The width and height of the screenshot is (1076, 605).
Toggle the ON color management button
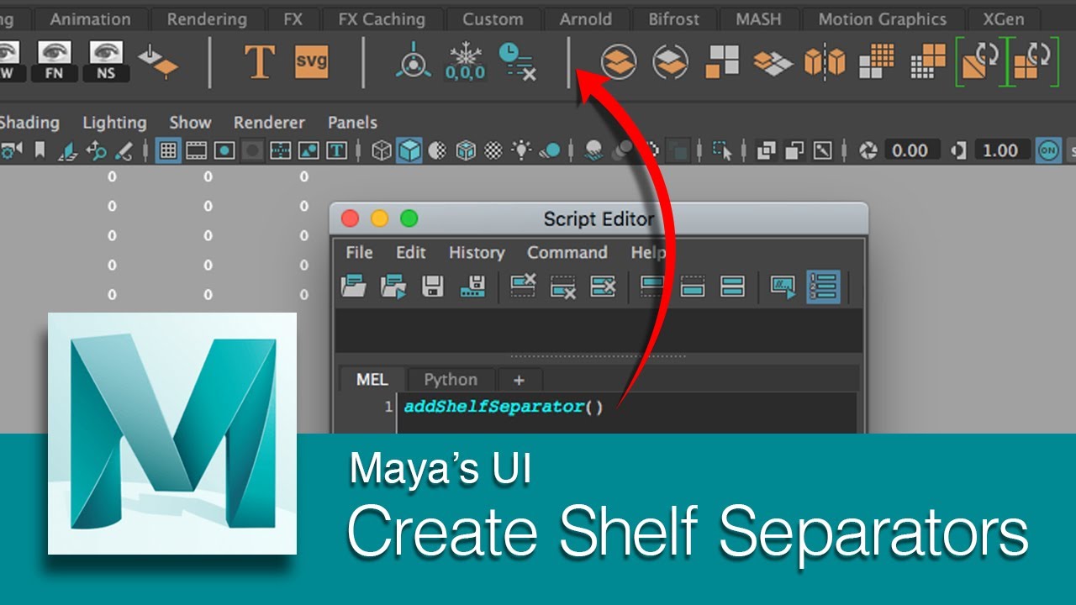coord(1048,150)
